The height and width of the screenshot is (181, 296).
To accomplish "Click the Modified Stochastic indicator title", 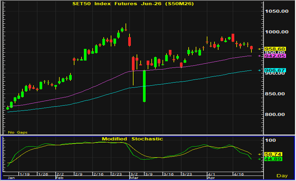I will tap(132, 139).
